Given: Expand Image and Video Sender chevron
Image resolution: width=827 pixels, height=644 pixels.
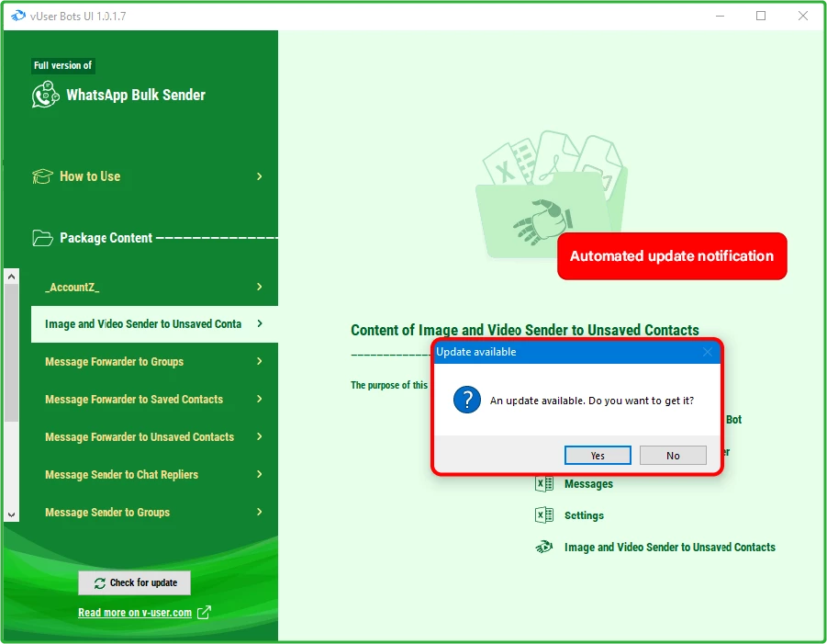Looking at the screenshot, I should (x=259, y=323).
